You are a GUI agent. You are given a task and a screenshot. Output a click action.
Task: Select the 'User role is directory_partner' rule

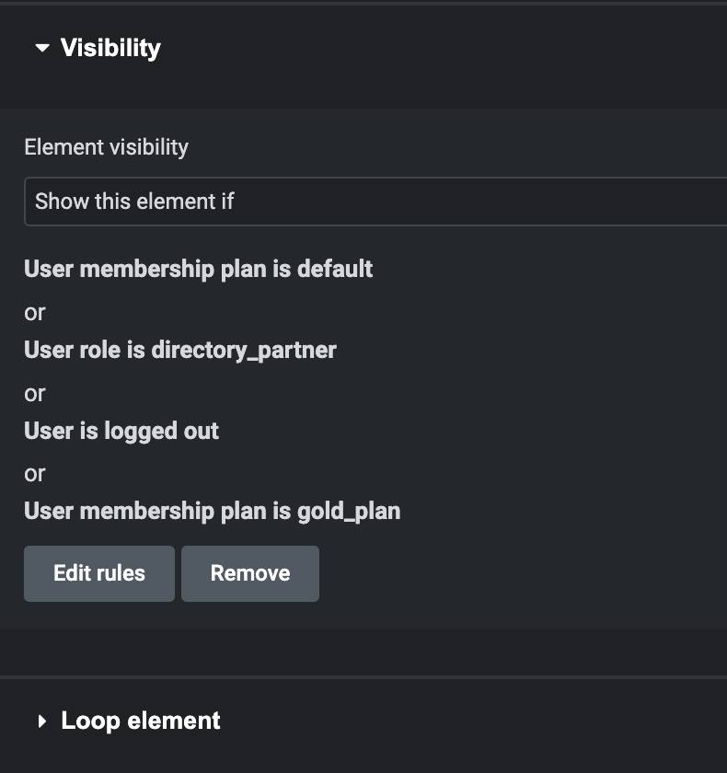[x=180, y=350]
